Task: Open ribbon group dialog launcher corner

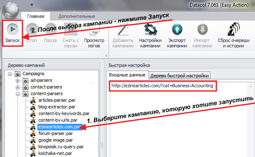Action: point(106,56)
